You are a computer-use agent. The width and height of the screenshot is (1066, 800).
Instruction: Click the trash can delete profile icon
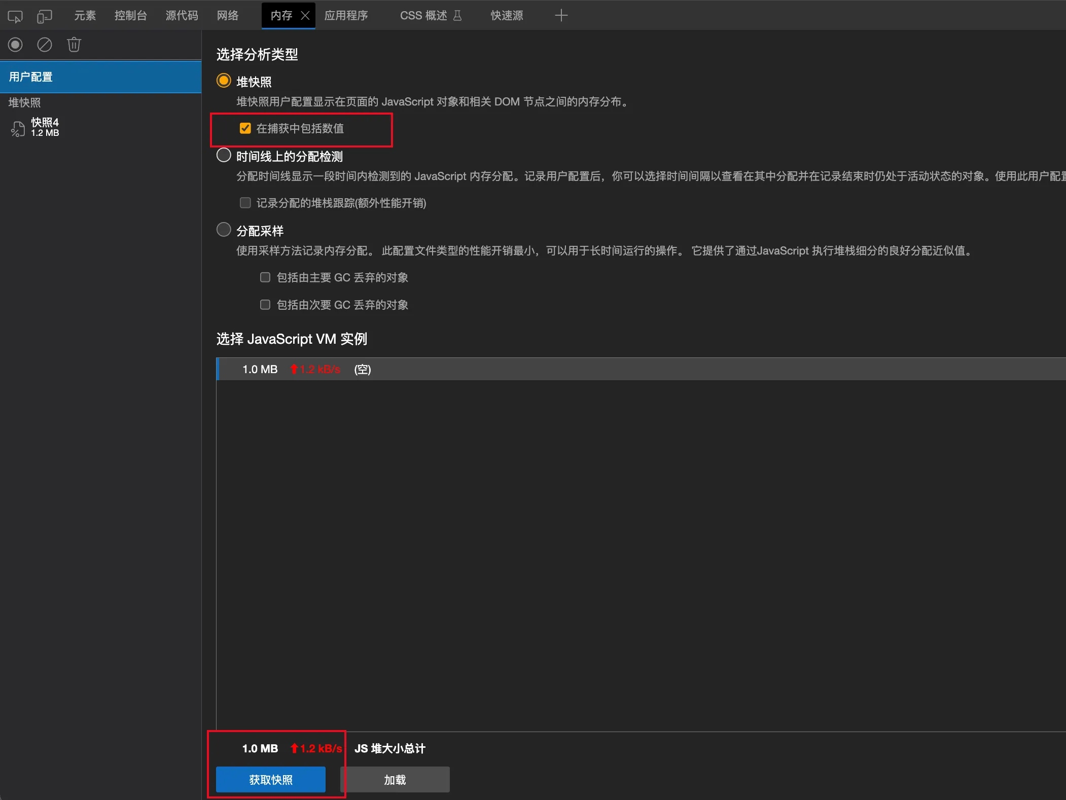pos(74,45)
